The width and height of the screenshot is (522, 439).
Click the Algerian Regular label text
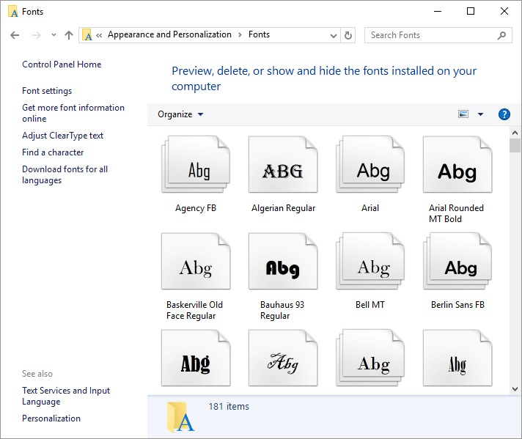(x=283, y=208)
